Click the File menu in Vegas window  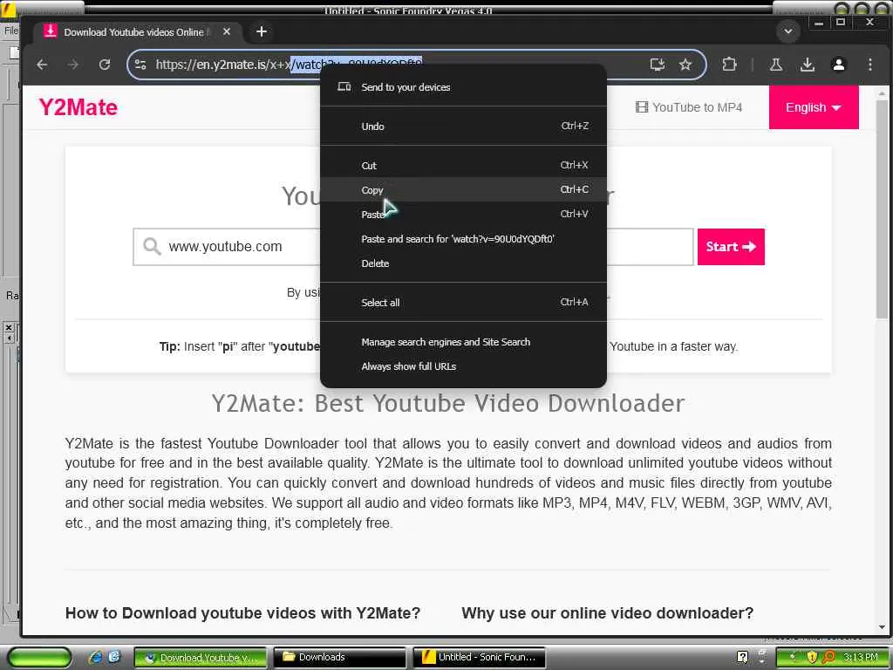pos(10,31)
